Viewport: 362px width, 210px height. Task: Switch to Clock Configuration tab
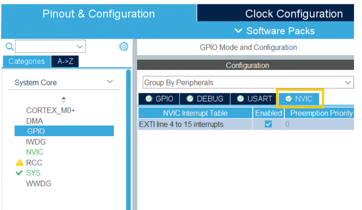(x=293, y=14)
